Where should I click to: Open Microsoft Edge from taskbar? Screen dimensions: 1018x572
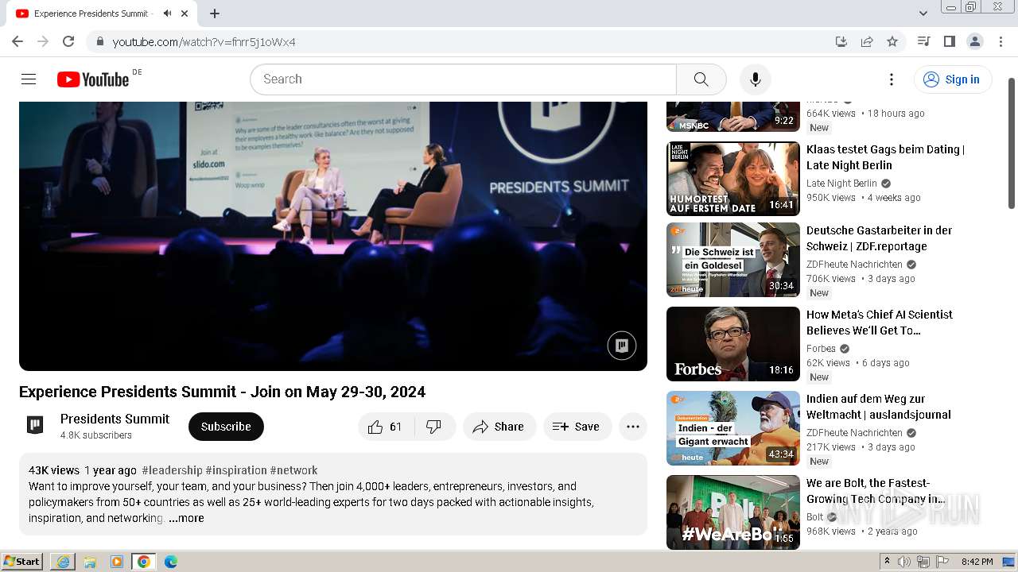point(171,562)
